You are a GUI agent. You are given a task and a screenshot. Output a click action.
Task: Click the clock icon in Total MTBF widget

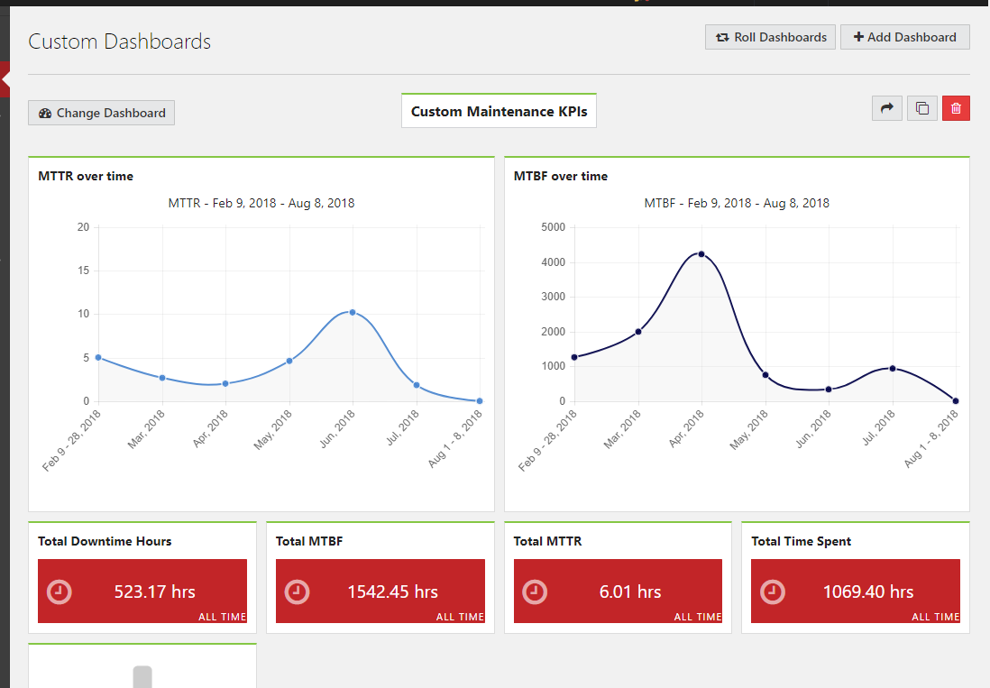297,592
